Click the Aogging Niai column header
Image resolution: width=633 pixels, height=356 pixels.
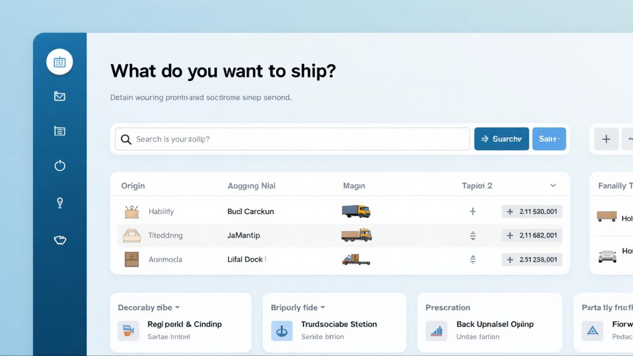[251, 186]
